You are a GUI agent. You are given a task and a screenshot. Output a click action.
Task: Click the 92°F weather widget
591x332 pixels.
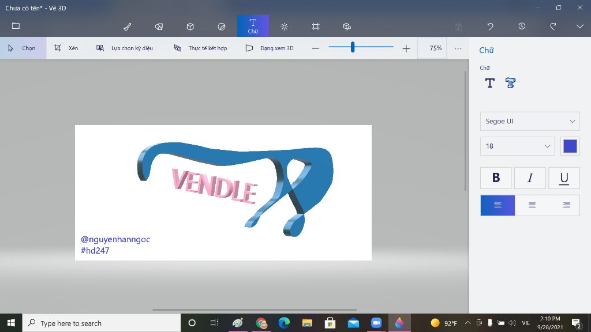coord(444,323)
